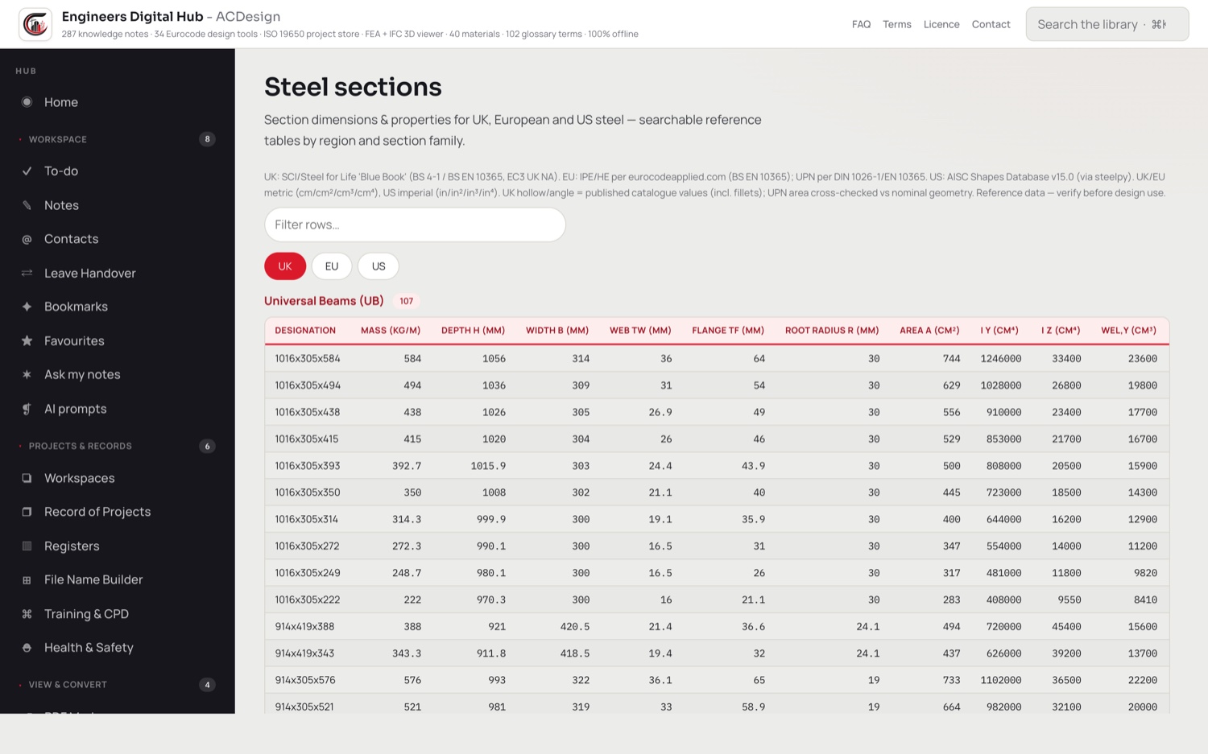The width and height of the screenshot is (1208, 754).
Task: Select the 1016x305x222 designation cell
Action: [308, 599]
